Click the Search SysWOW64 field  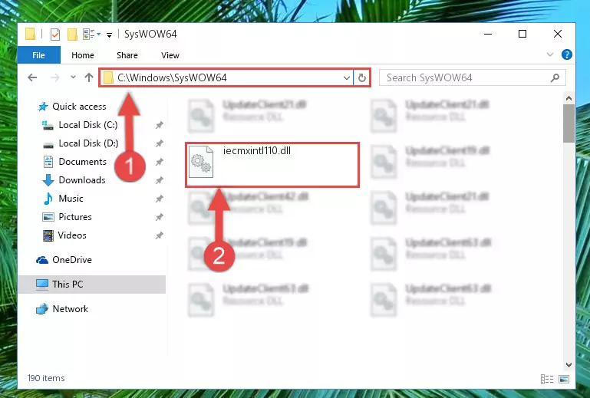pos(472,78)
